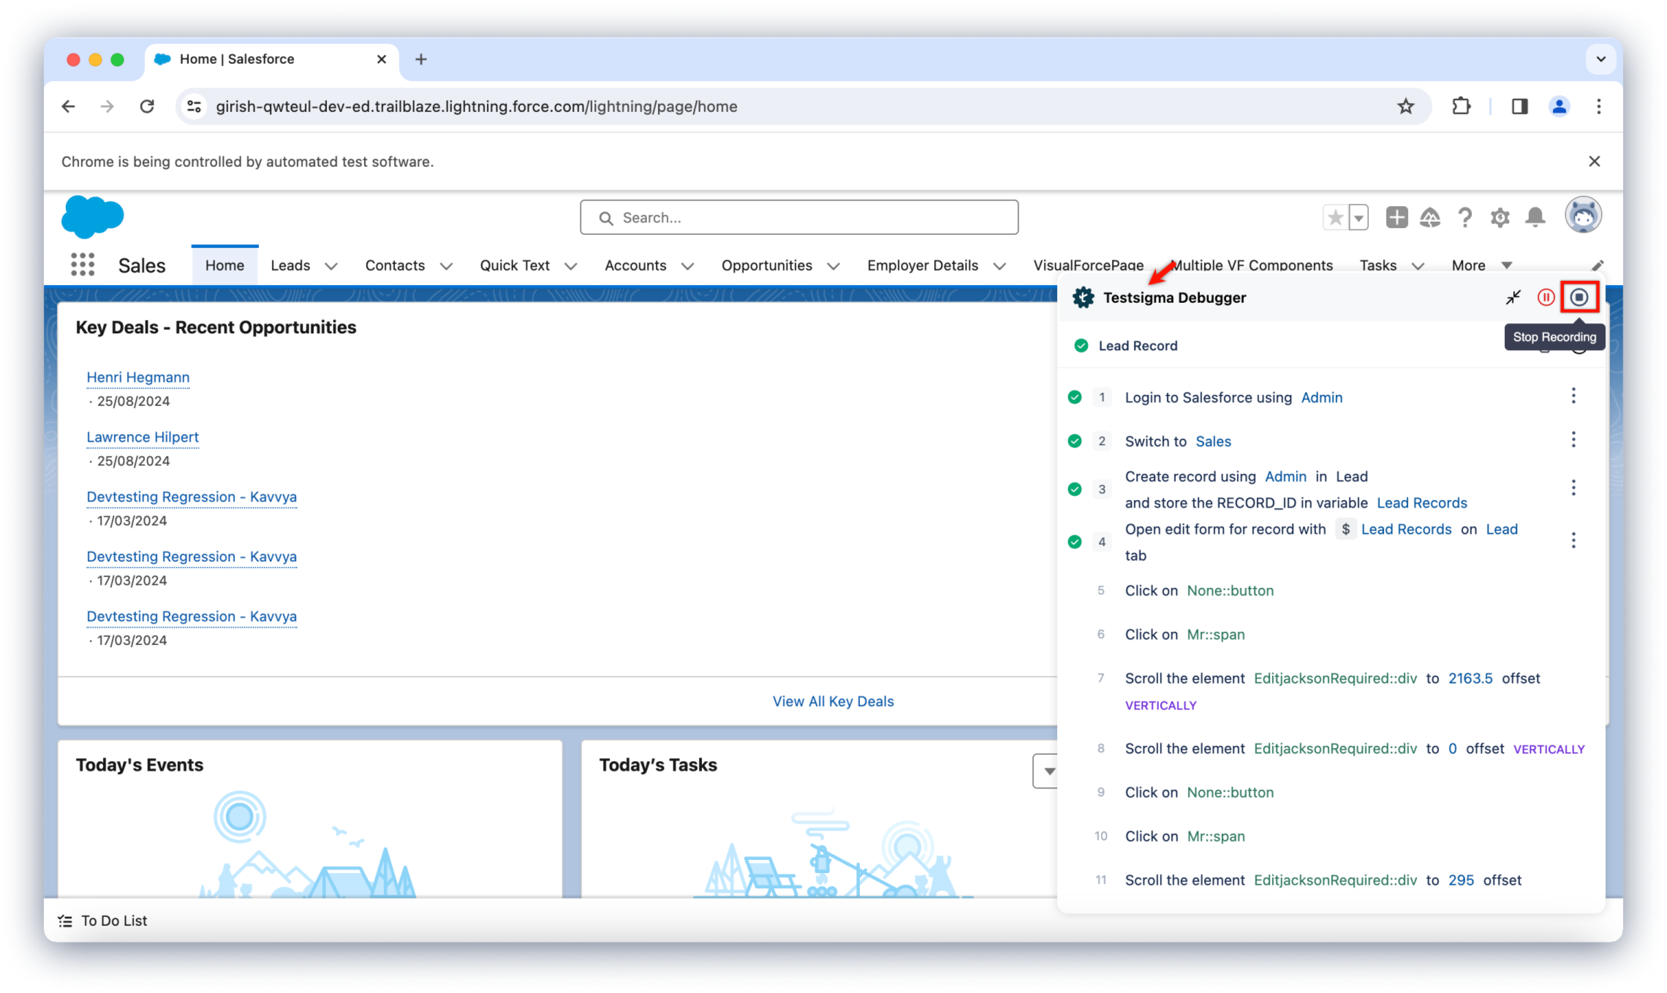This screenshot has width=1667, height=993.
Task: Open Chrome tab search chevron
Action: [1601, 60]
